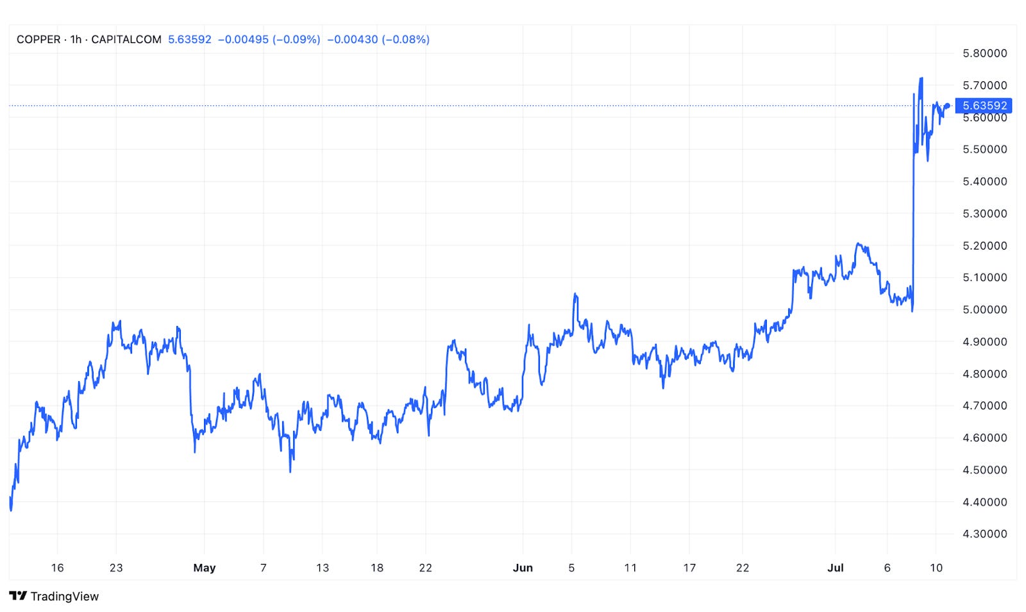Click price axis label 4.60000
The width and height of the screenshot is (1026, 612).
pos(985,438)
